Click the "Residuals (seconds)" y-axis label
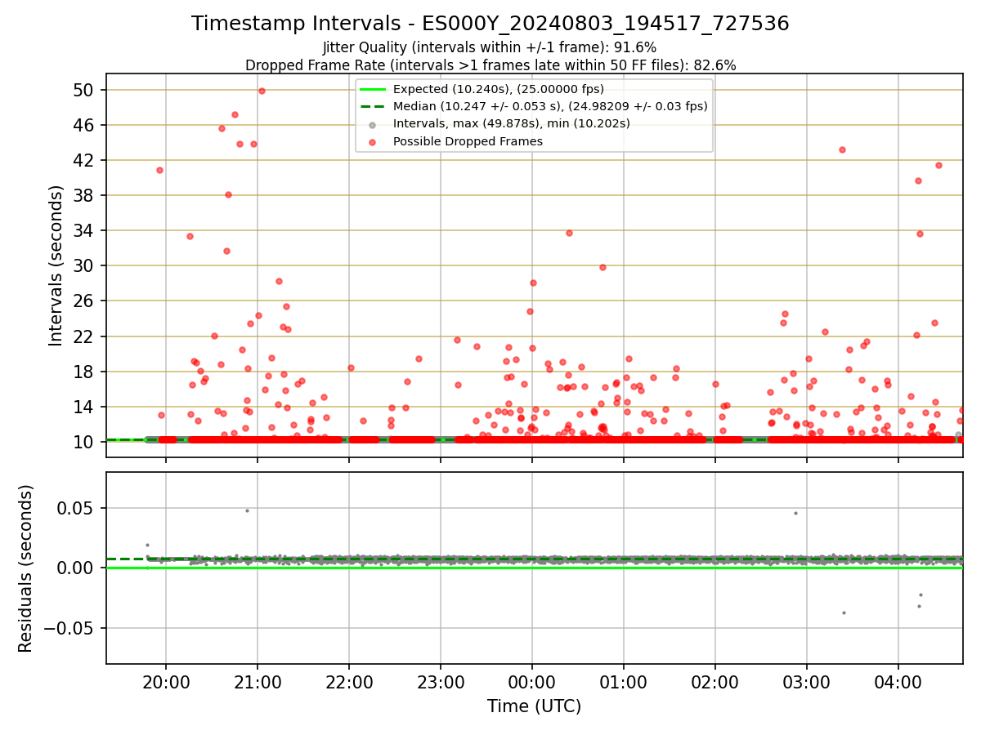Image resolution: width=981 pixels, height=735 pixels. click(26, 568)
